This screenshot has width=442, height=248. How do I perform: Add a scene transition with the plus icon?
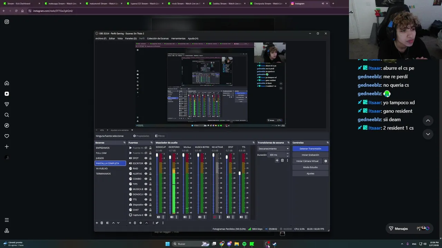click(x=277, y=161)
